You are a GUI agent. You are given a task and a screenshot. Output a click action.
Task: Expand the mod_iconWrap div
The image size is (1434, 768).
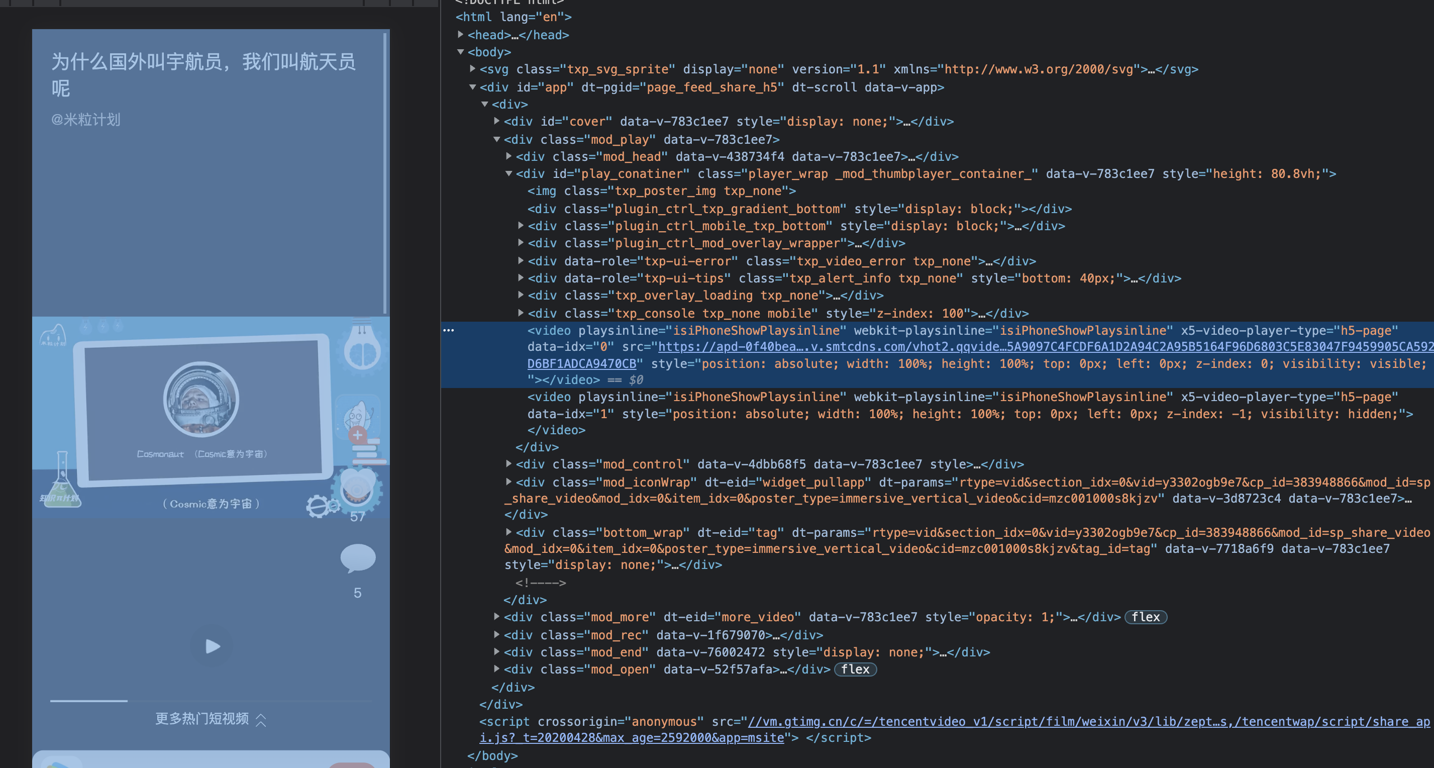point(509,482)
